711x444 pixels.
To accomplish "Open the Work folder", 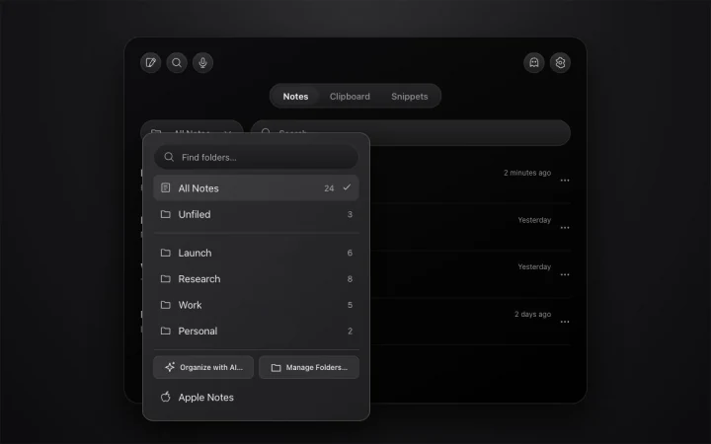I will pyautogui.click(x=256, y=305).
